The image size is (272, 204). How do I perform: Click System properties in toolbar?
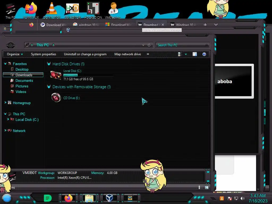[x=44, y=54]
